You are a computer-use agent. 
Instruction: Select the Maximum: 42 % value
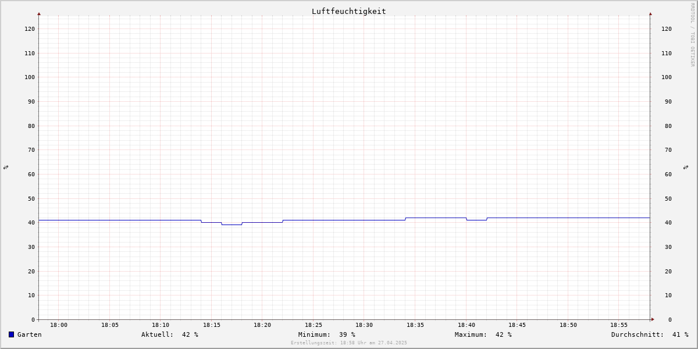(x=483, y=334)
